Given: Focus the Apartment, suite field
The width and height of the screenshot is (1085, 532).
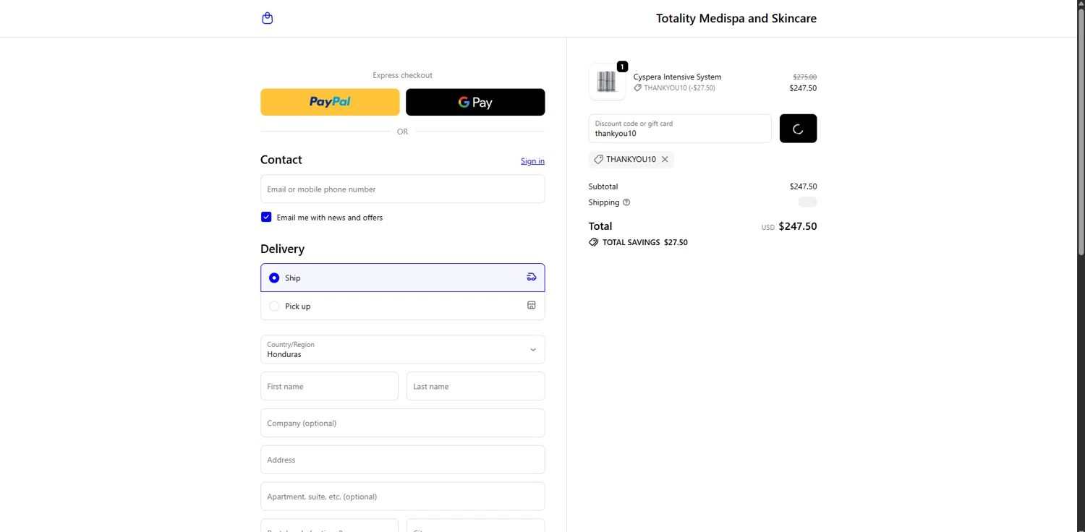Looking at the screenshot, I should (x=402, y=497).
